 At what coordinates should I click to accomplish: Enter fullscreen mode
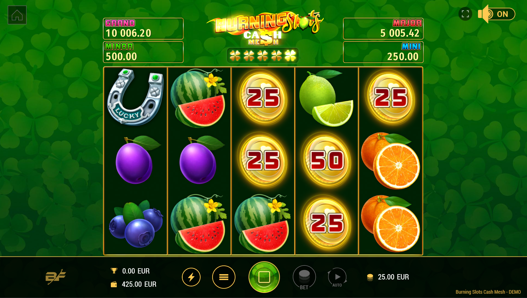[x=465, y=14]
